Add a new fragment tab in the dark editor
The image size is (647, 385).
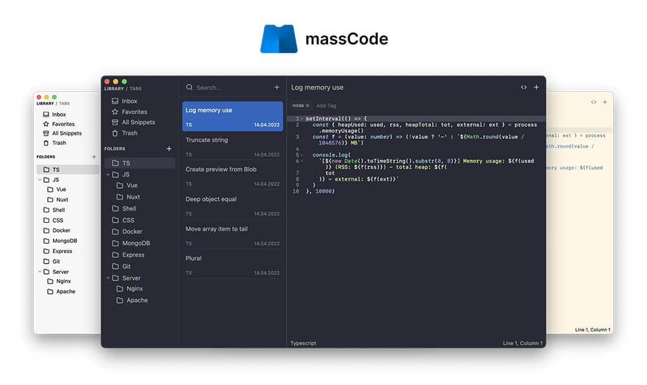[536, 87]
